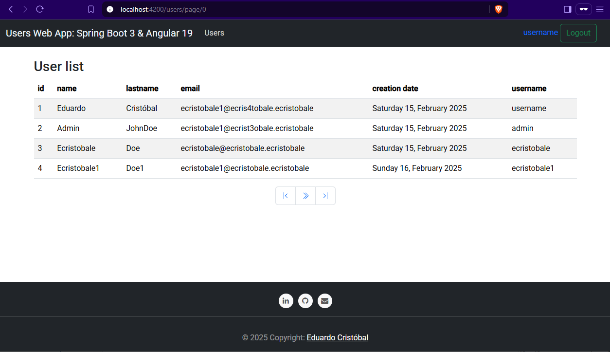
Task: Go to first page of user list
Action: (286, 196)
